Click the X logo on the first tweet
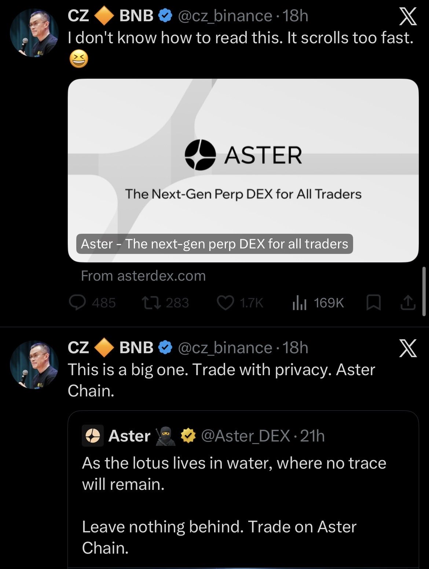Image resolution: width=429 pixels, height=569 pixels. [x=408, y=17]
